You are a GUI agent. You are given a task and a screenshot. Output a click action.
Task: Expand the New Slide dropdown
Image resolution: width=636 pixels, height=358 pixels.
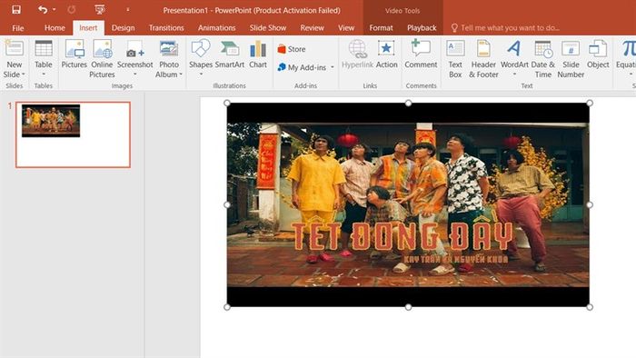pyautogui.click(x=15, y=75)
